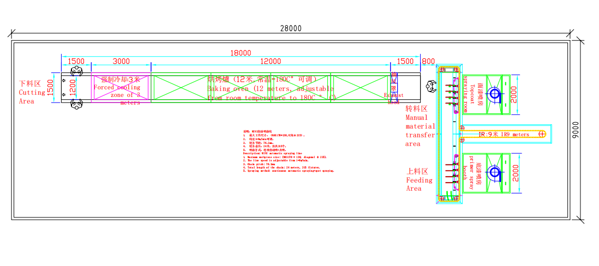The height and width of the screenshot is (266, 599).
Task: Click the overall 28000 dimension text
Action: [291, 28]
